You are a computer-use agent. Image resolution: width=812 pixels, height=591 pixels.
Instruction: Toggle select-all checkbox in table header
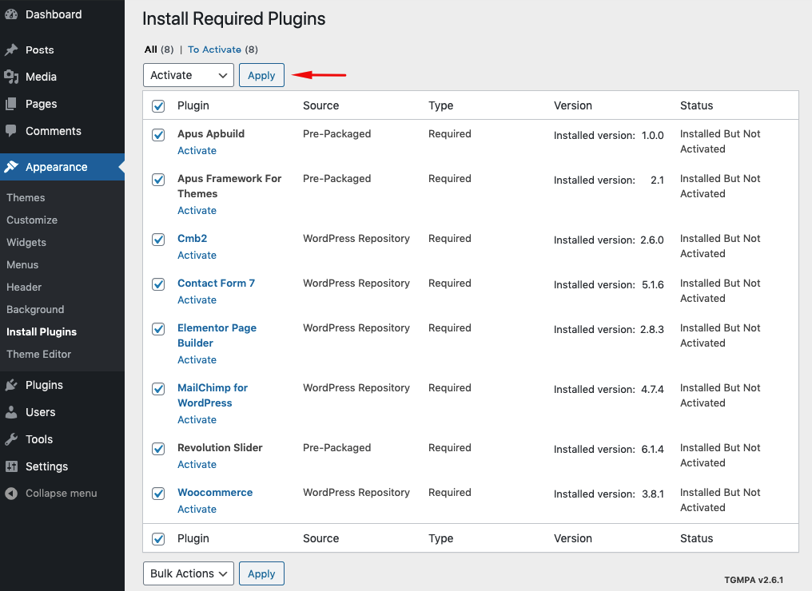(x=158, y=106)
